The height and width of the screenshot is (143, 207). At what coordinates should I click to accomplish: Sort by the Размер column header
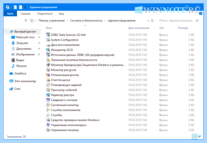pos(183,28)
